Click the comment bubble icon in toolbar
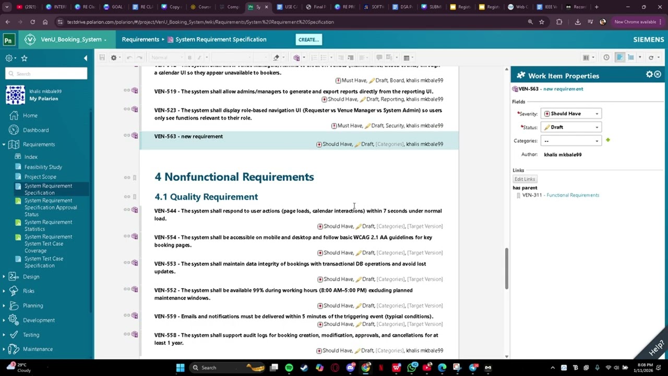 click(379, 57)
